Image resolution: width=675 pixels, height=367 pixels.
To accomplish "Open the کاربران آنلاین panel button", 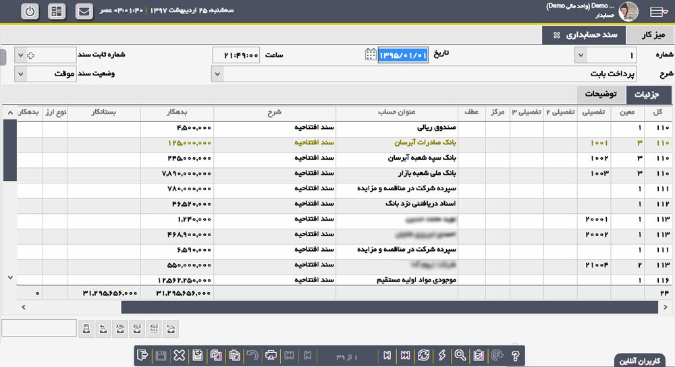I will pos(639,360).
